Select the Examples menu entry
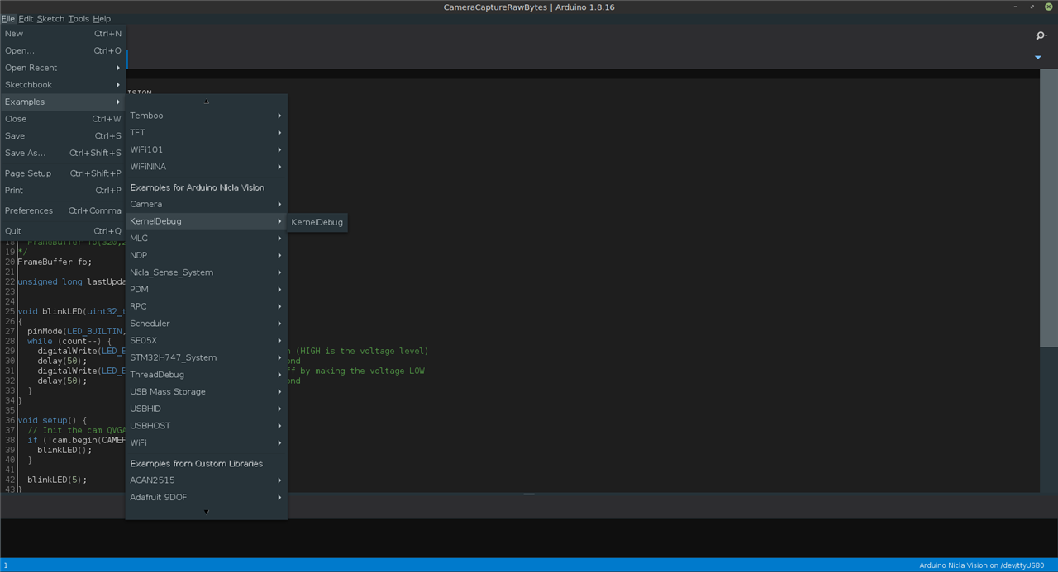Screen dimensions: 1058x572 63,102
